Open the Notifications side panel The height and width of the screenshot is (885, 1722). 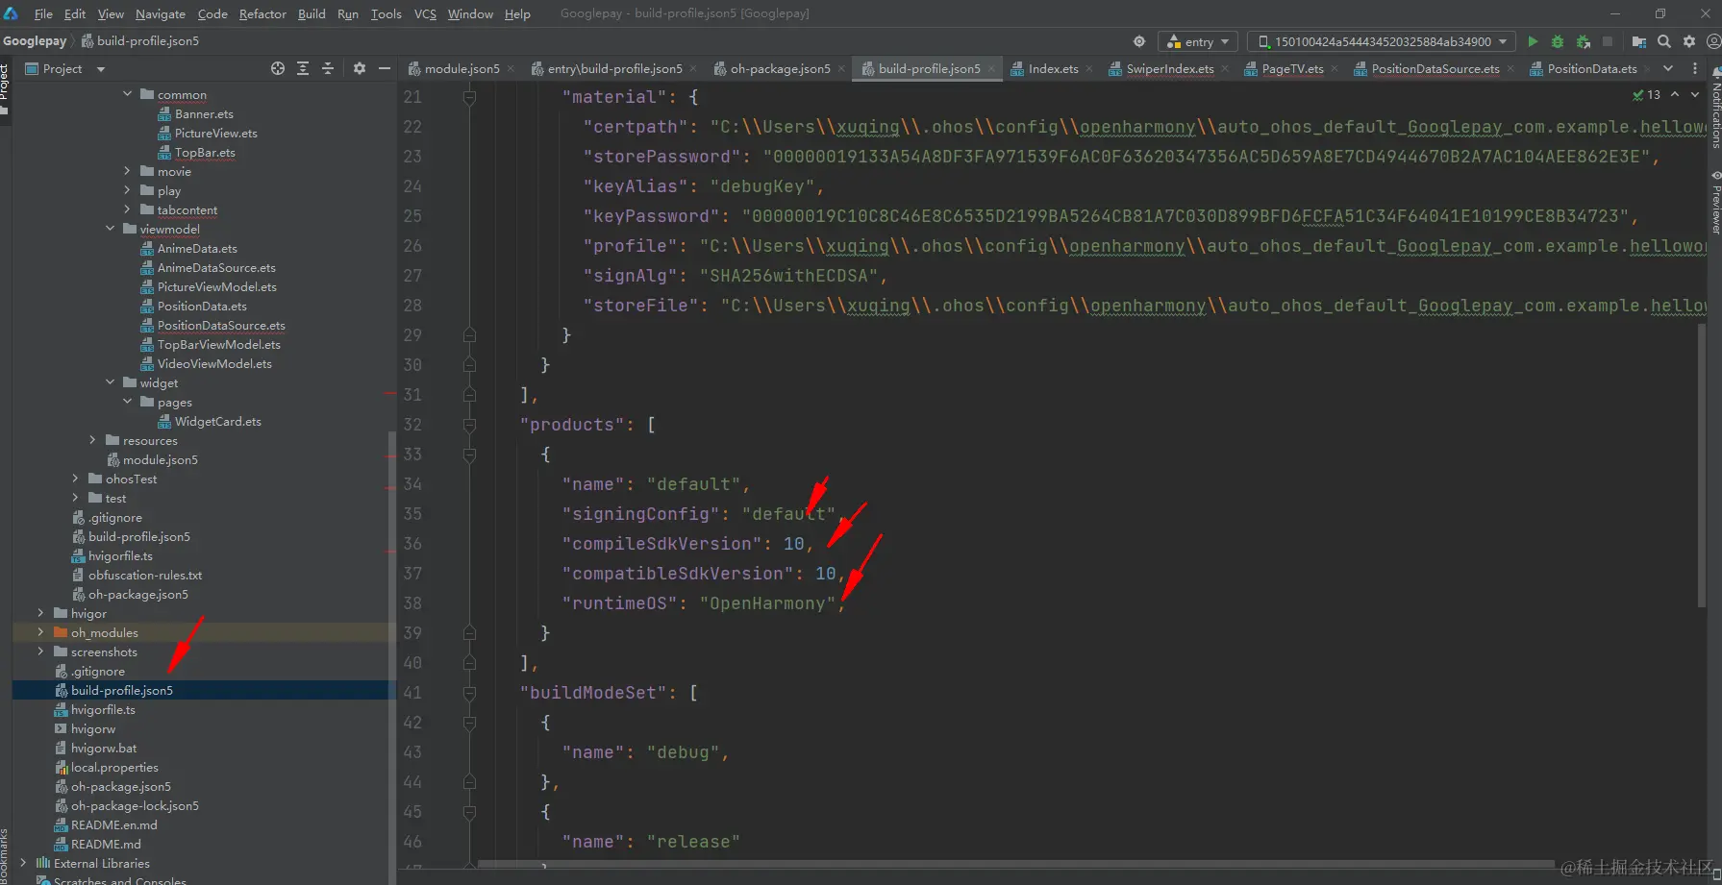click(1715, 108)
